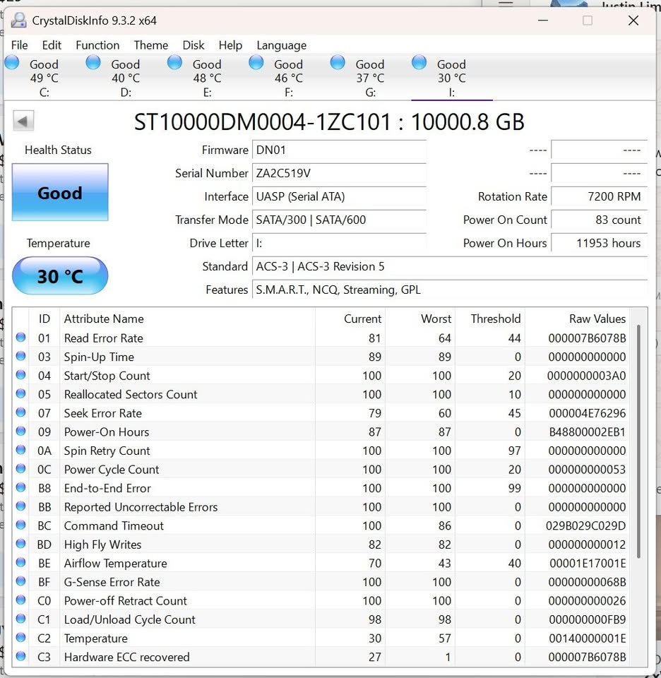This screenshot has width=661, height=678.
Task: Click the Seek Error Rate attribute name
Action: point(103,413)
